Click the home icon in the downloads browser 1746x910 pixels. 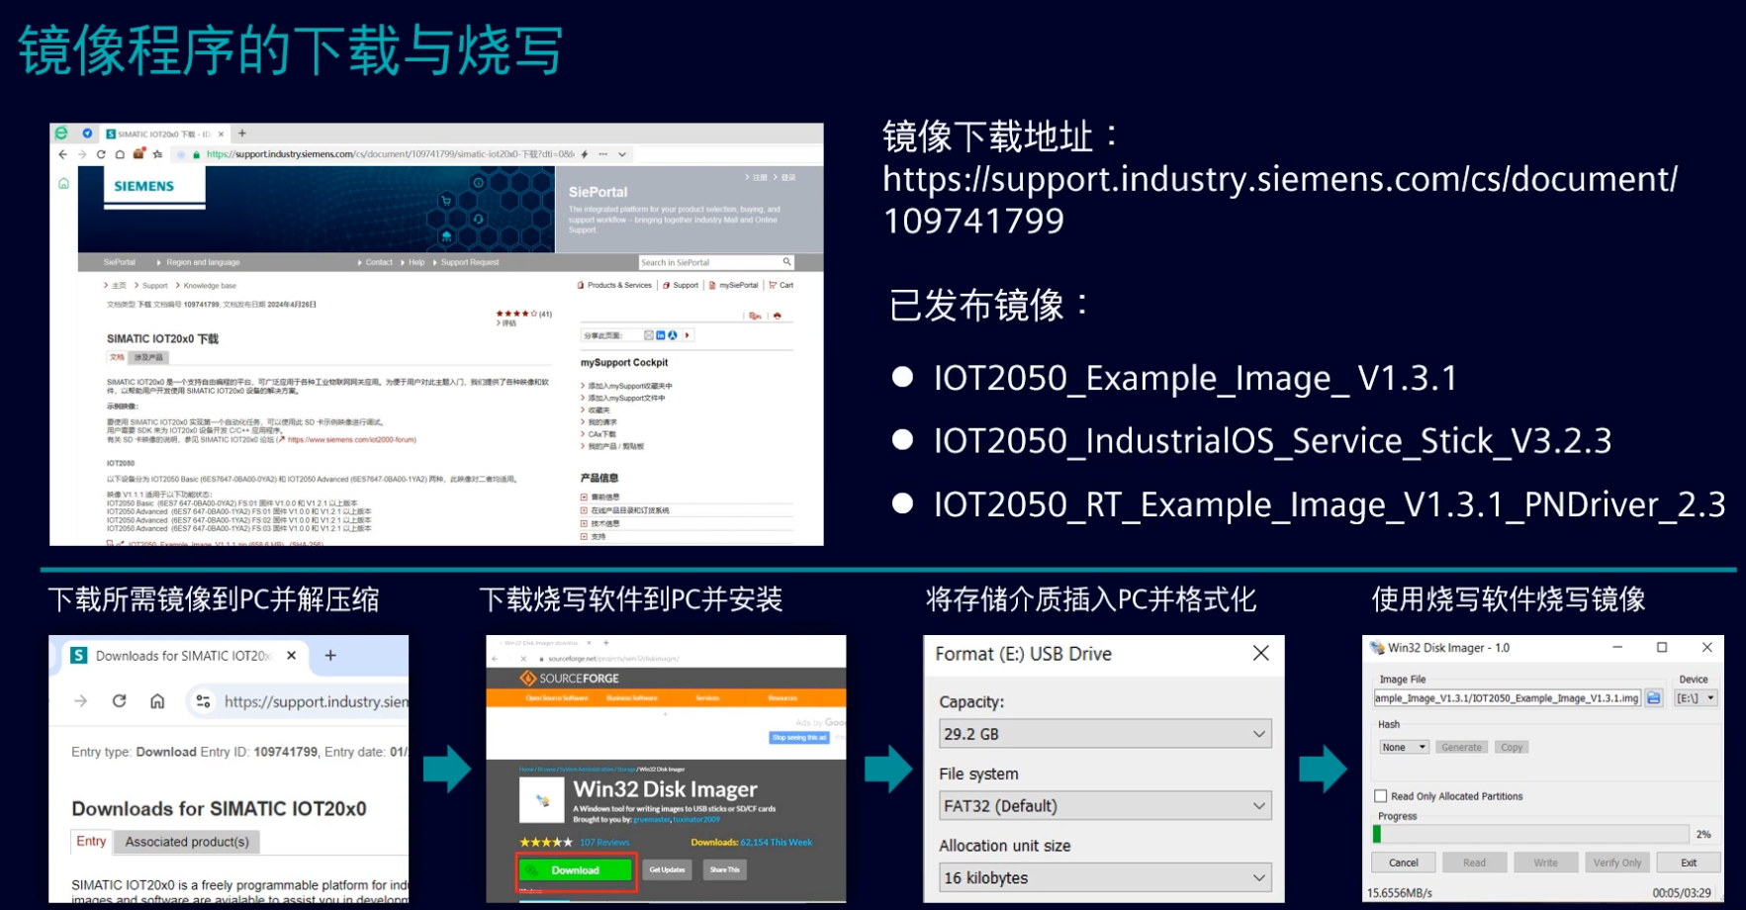[157, 701]
